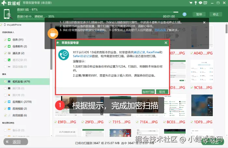Select the 照片库 (0) icon
The image size is (228, 148).
9,95
